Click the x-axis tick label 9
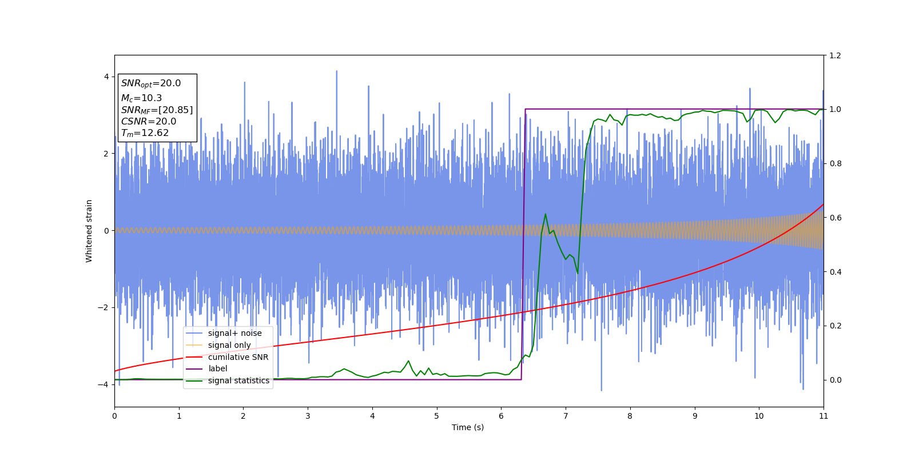Screen dimensions: 915x457 click(x=695, y=416)
